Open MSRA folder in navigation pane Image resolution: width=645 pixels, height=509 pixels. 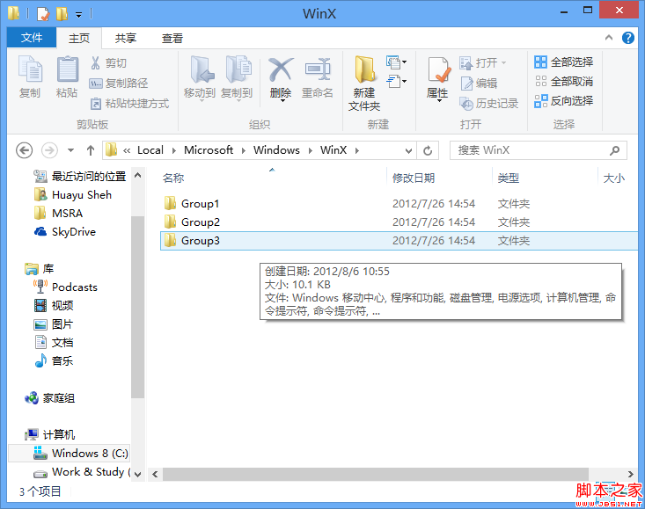click(58, 214)
